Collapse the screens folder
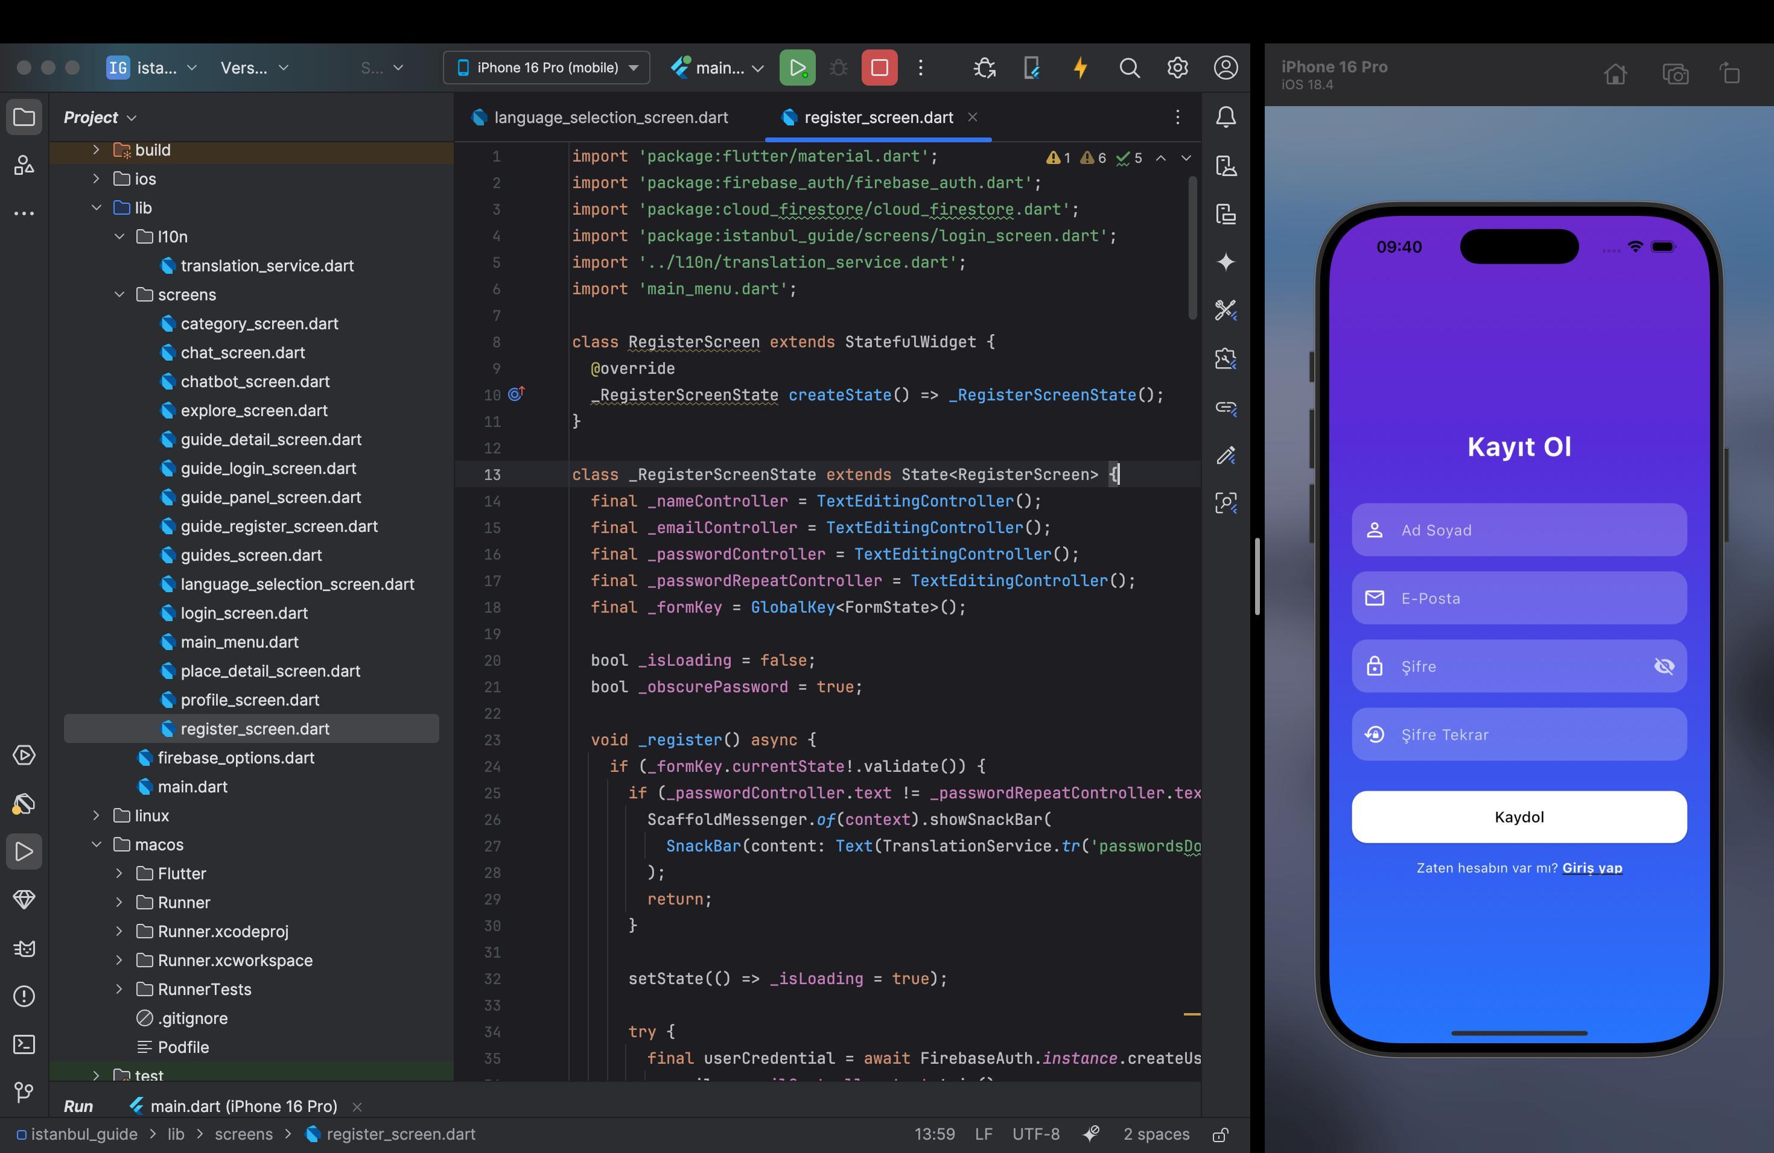This screenshot has height=1153, width=1774. [119, 294]
